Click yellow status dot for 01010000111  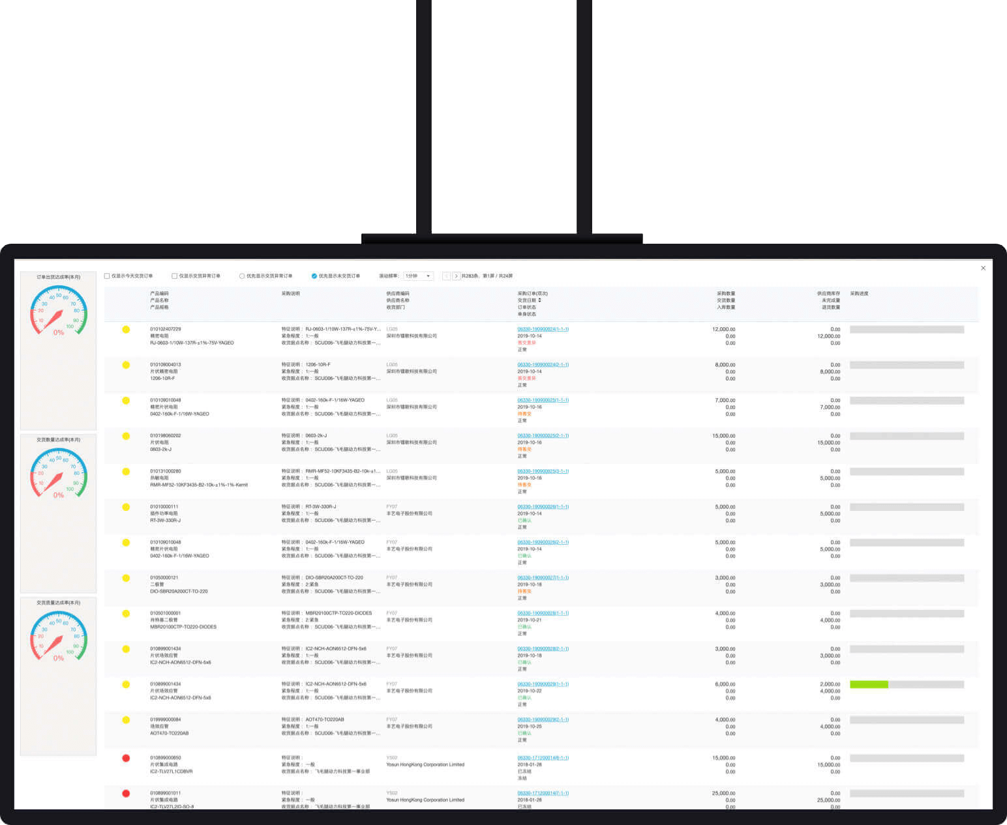tap(126, 507)
